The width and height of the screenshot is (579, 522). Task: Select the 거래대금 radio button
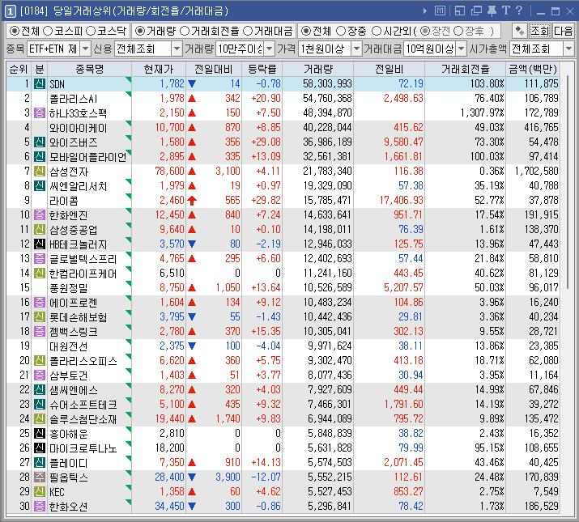click(248, 31)
